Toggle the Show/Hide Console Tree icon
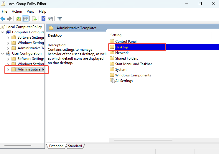The width and height of the screenshot is (219, 154). click(x=26, y=19)
